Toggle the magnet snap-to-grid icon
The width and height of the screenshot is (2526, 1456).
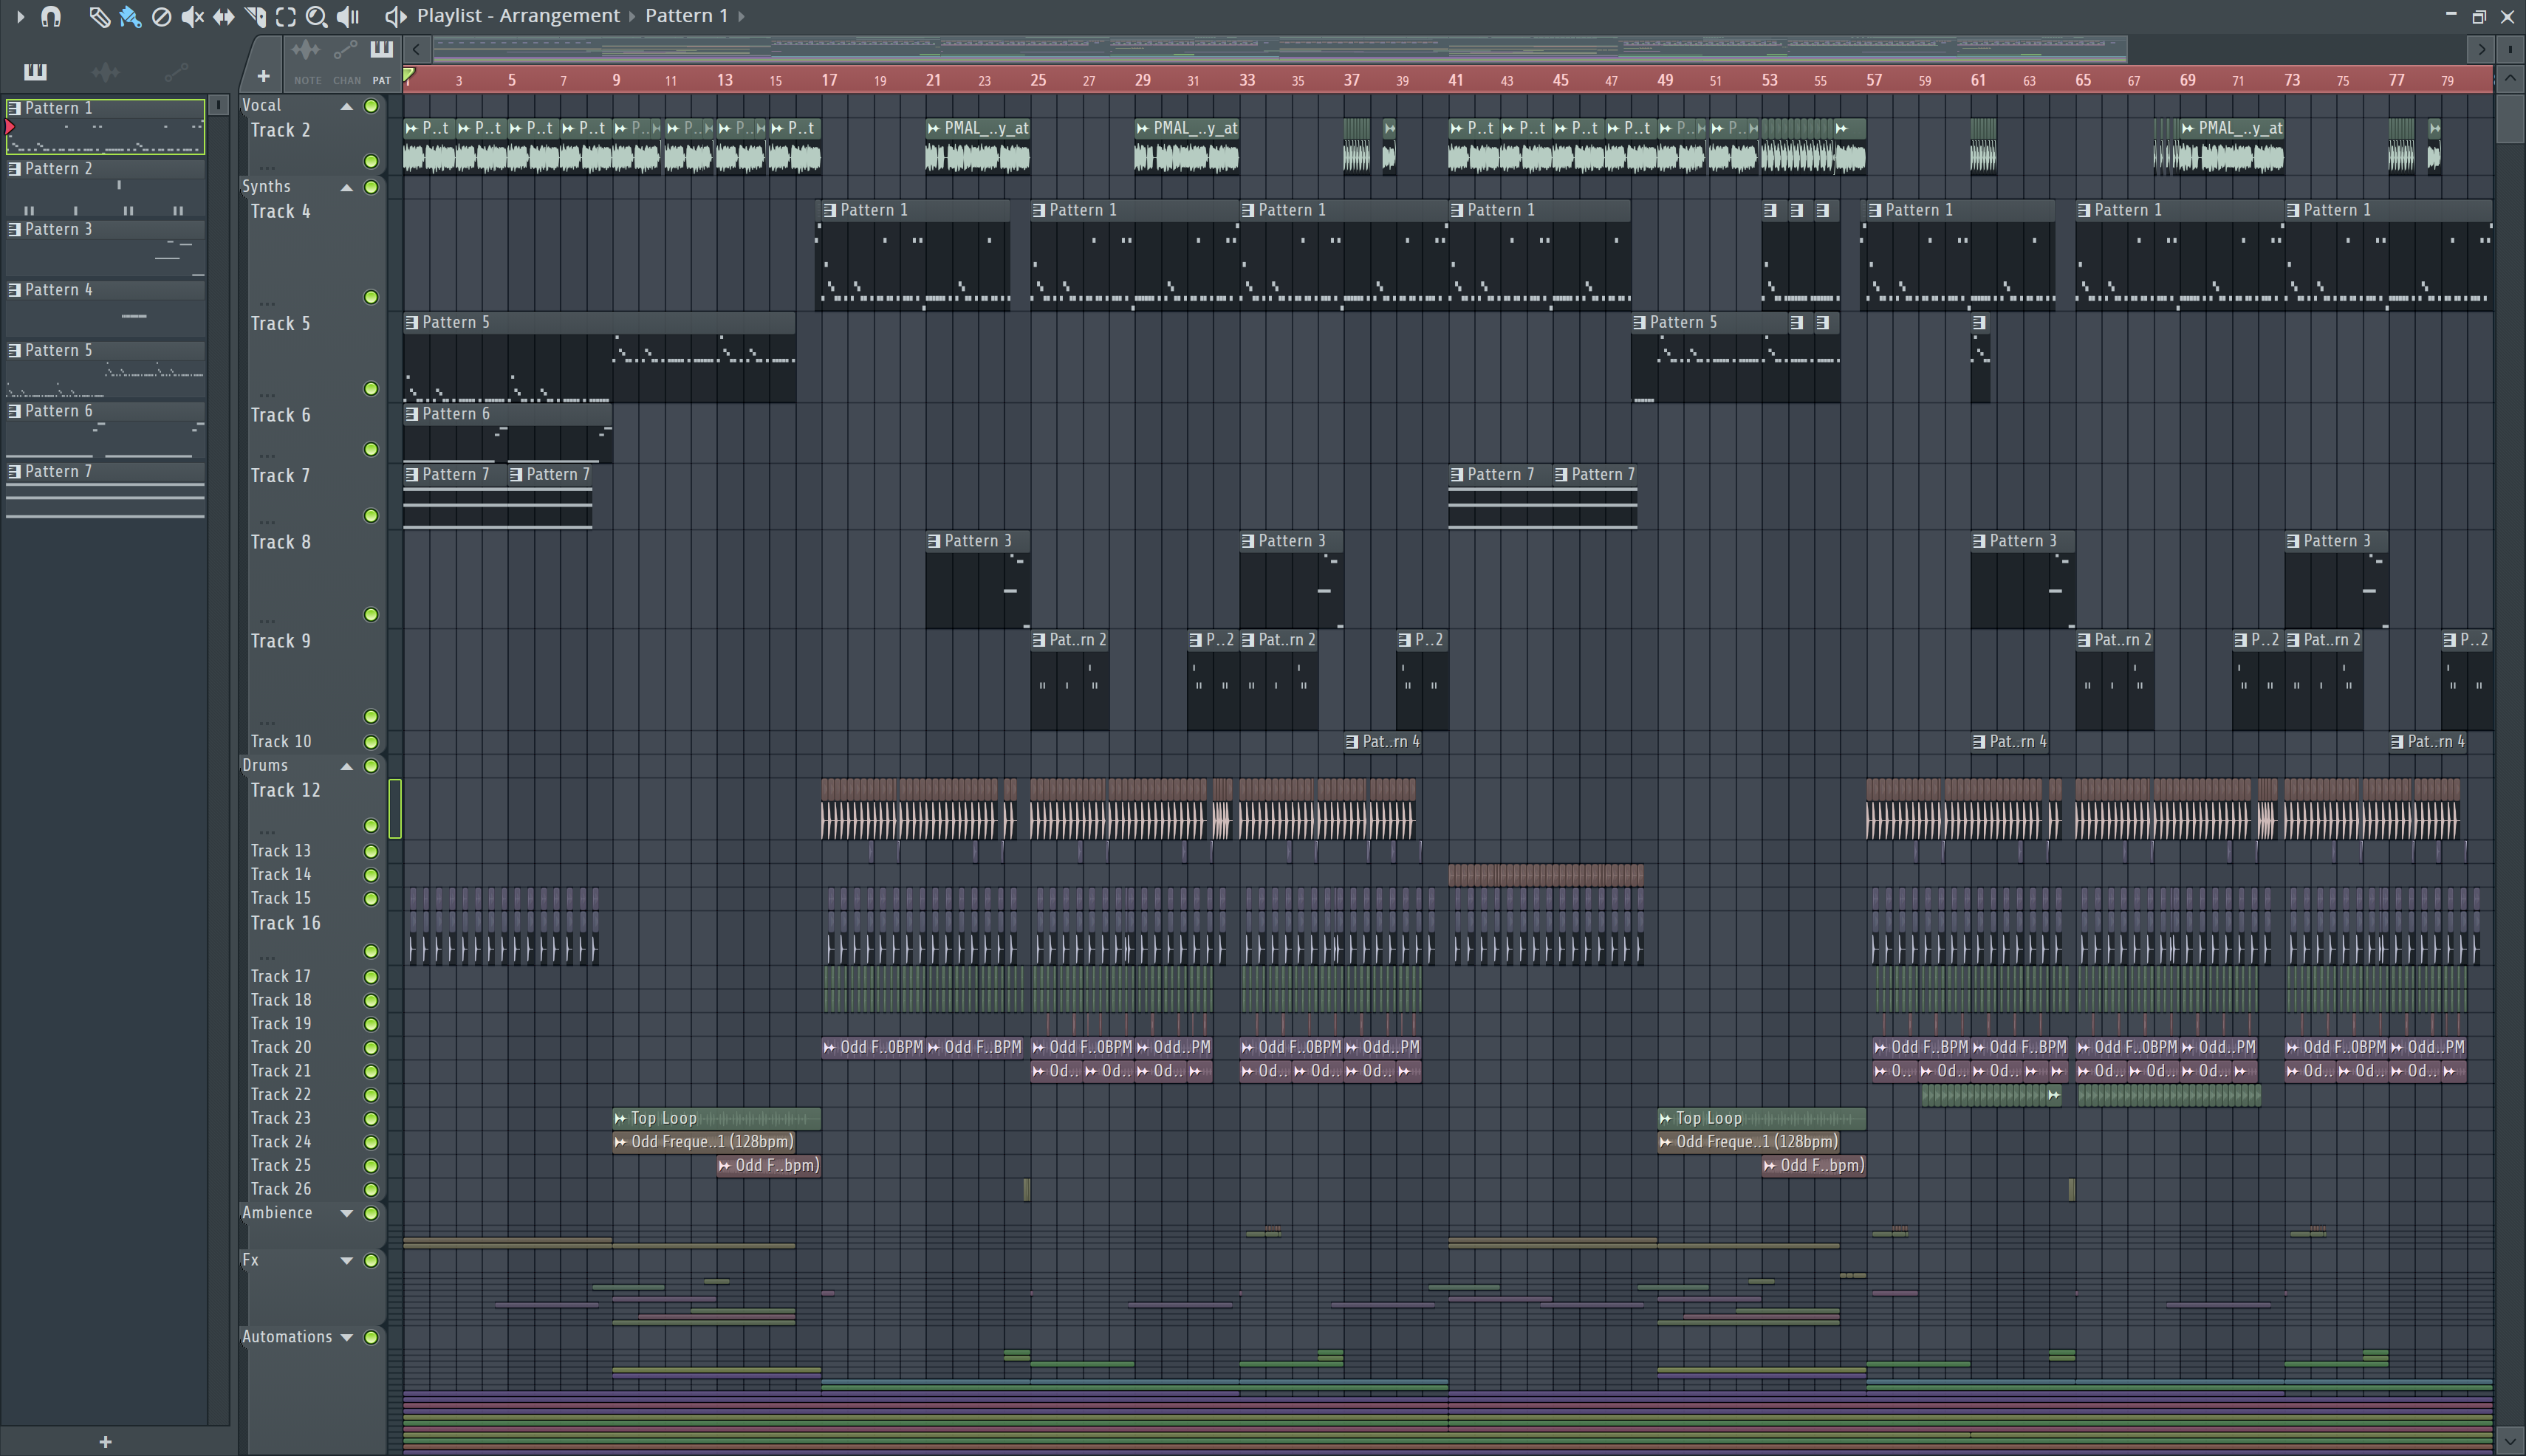click(x=51, y=16)
